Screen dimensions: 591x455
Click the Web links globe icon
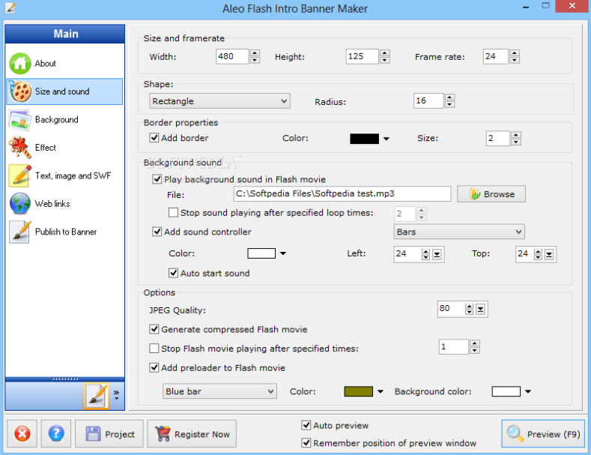pyautogui.click(x=20, y=204)
